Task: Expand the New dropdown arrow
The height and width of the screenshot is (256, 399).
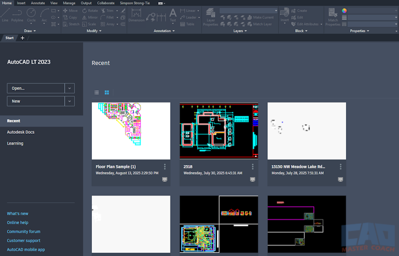Action: (x=69, y=101)
